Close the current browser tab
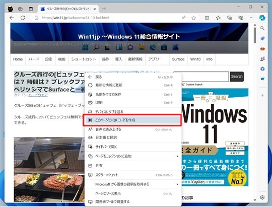Screen dimensions: 272x207 [95, 9]
